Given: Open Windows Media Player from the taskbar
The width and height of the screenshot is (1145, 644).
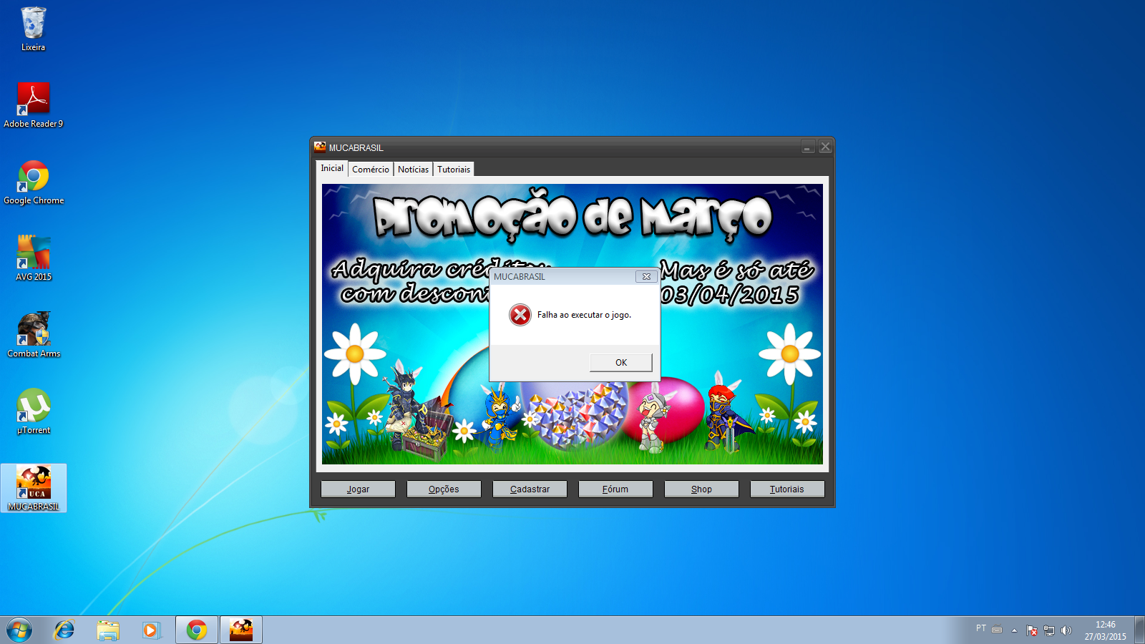Looking at the screenshot, I should pyautogui.click(x=151, y=630).
